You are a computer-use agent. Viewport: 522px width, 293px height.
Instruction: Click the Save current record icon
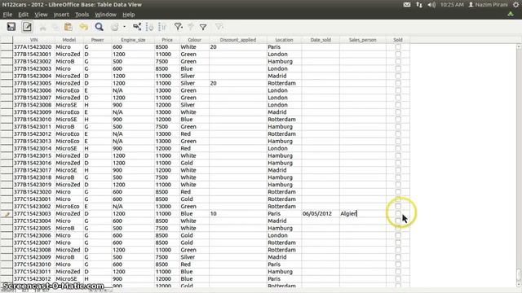[x=11, y=27]
